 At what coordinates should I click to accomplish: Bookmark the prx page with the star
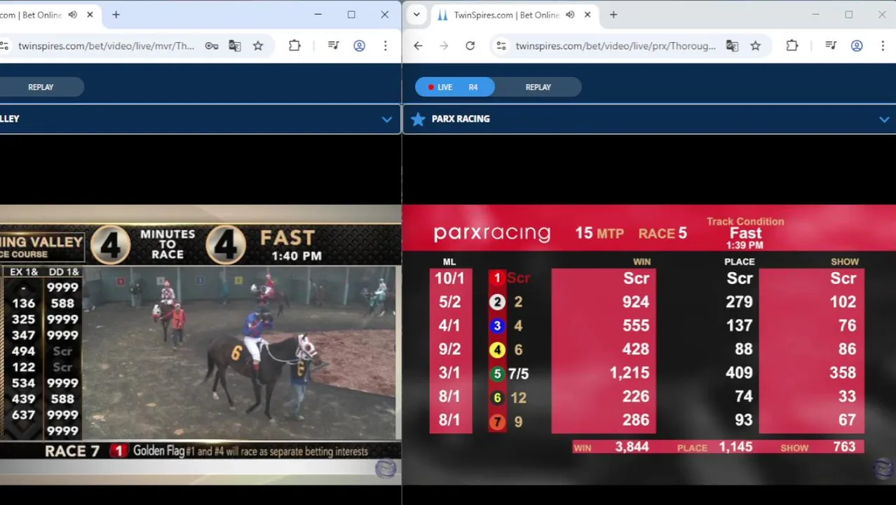[x=755, y=46]
